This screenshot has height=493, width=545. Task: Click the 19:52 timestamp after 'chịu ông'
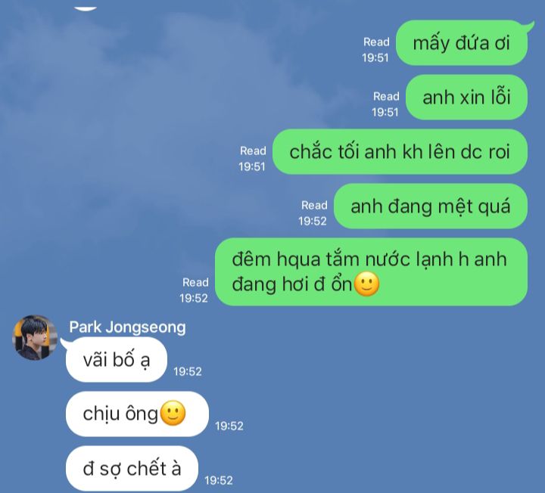(x=229, y=426)
